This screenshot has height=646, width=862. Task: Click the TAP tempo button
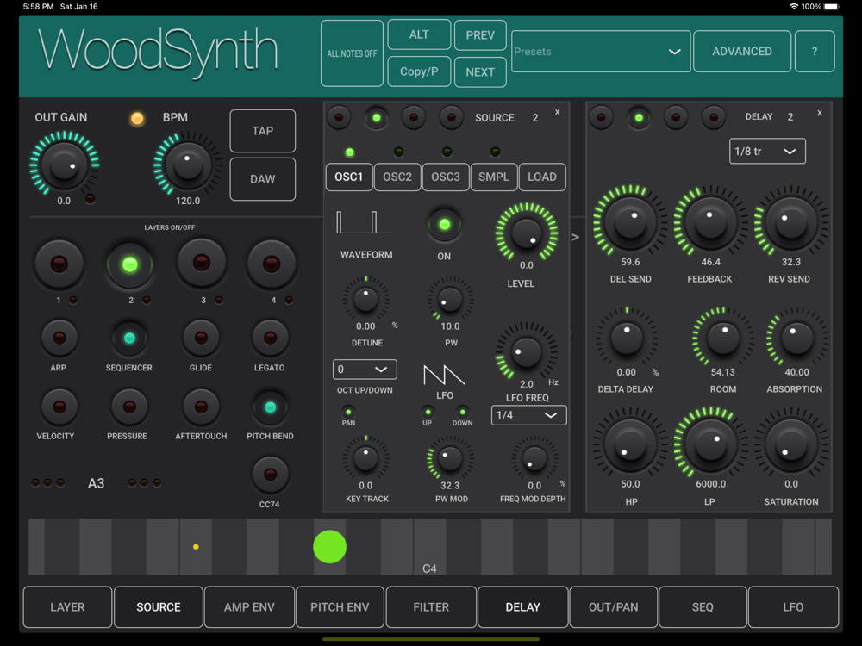coord(262,131)
